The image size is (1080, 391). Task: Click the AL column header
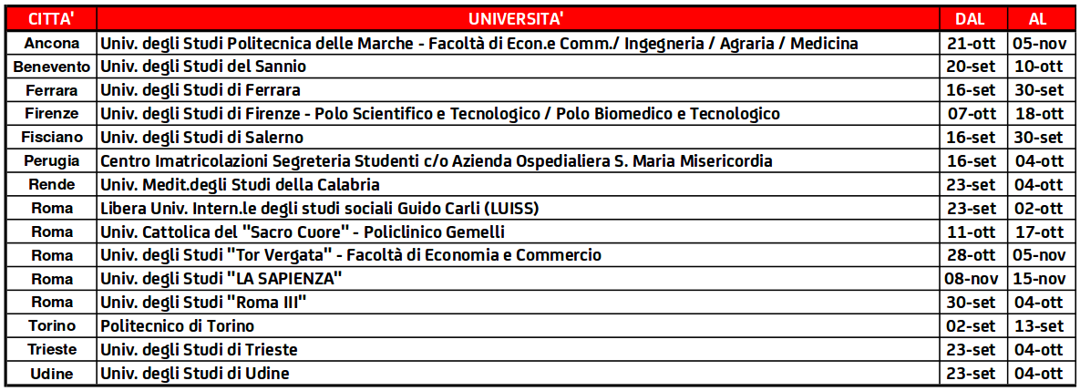click(1039, 18)
